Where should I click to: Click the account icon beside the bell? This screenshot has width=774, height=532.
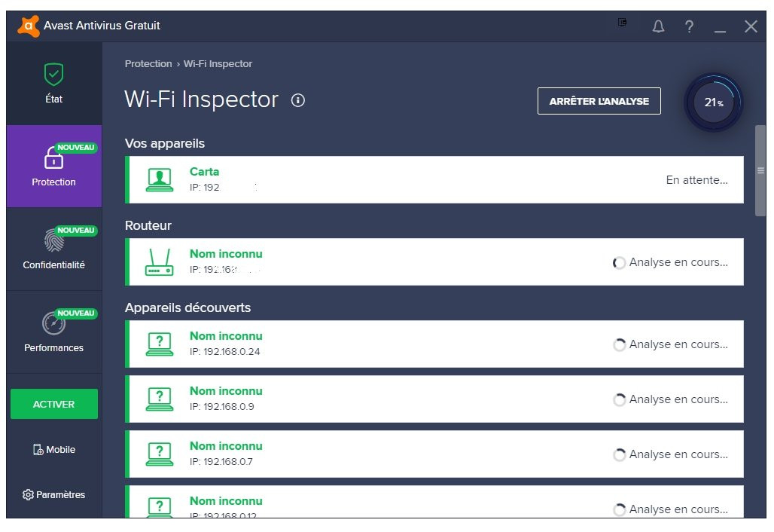pos(623,23)
